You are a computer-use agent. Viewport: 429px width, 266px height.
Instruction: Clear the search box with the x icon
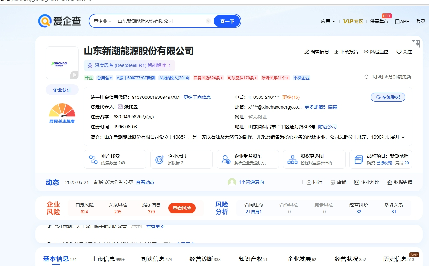click(208, 21)
